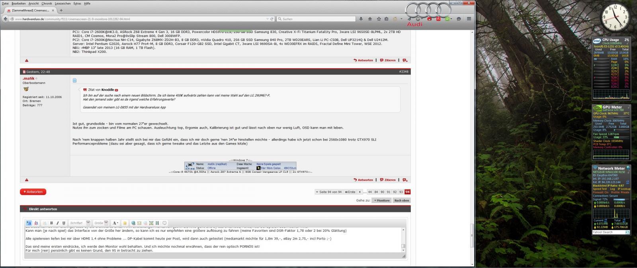The height and width of the screenshot is (268, 637).
Task: Click Zitieren on .maSk's post
Action: (x=388, y=180)
